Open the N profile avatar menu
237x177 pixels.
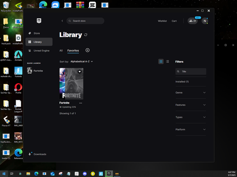[x=205, y=21]
